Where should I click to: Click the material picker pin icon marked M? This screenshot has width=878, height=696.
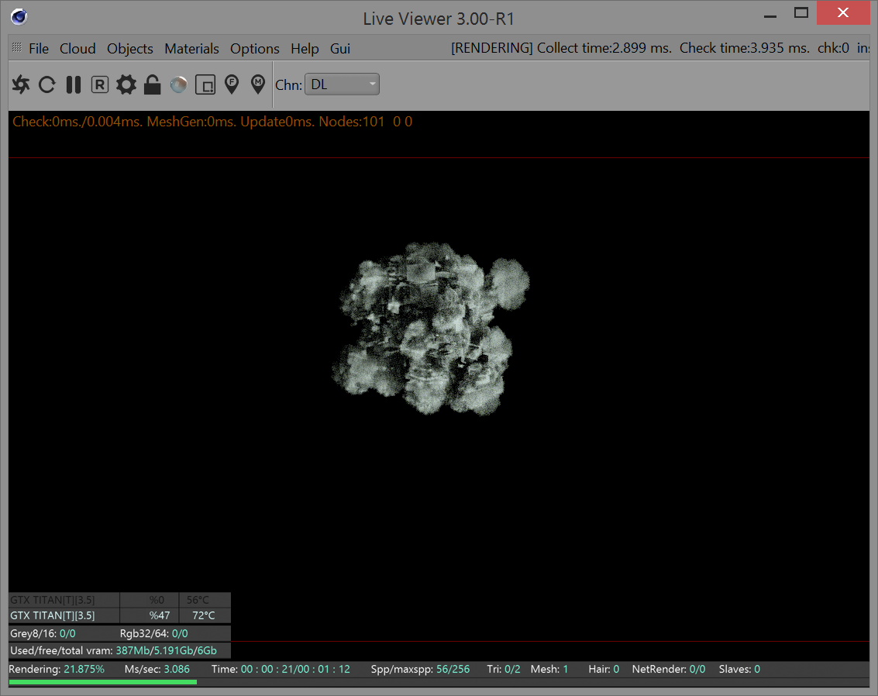pos(257,84)
